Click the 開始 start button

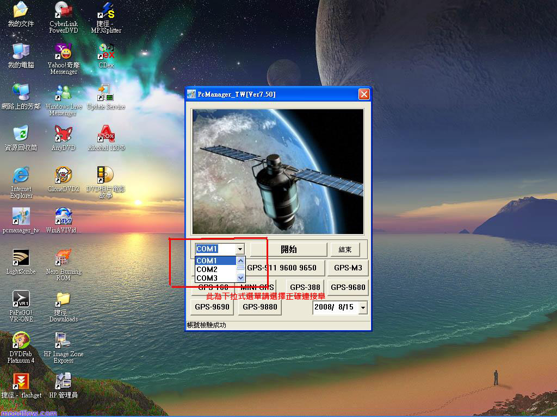[289, 249]
